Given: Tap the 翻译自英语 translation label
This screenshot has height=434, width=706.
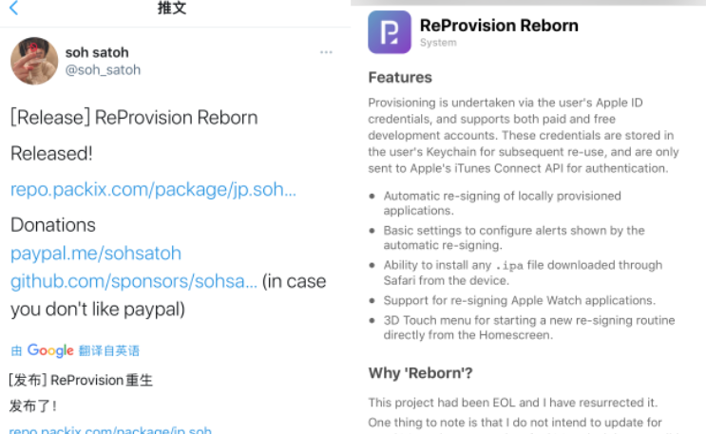Looking at the screenshot, I should tap(109, 350).
